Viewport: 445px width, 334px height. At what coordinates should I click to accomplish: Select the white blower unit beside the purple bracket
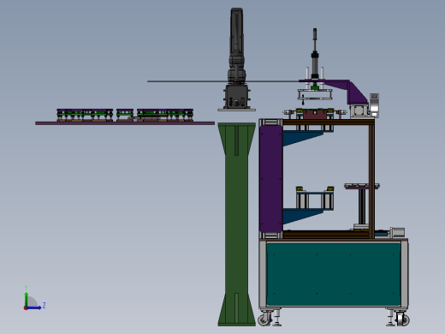374,105
